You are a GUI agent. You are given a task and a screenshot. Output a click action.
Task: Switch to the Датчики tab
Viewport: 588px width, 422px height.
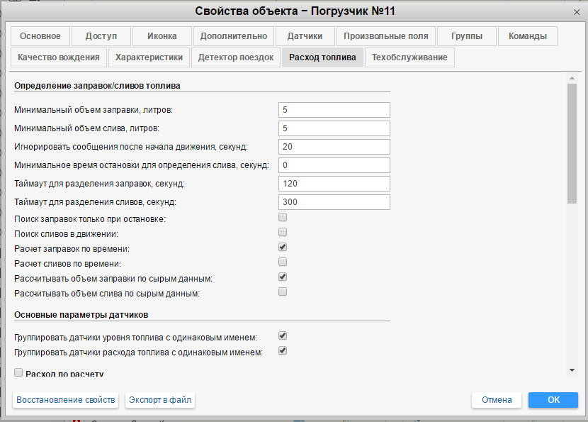(x=305, y=36)
